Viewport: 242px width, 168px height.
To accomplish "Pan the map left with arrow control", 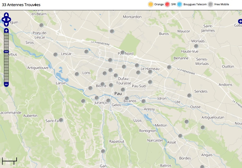I will tap(3, 20).
